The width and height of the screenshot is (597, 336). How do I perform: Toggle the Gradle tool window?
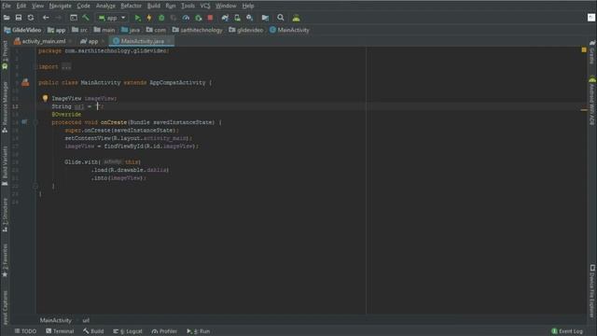tap(591, 52)
